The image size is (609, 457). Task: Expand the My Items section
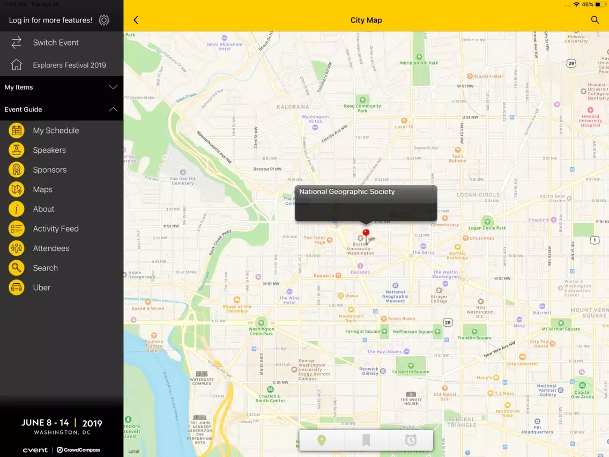pos(61,87)
